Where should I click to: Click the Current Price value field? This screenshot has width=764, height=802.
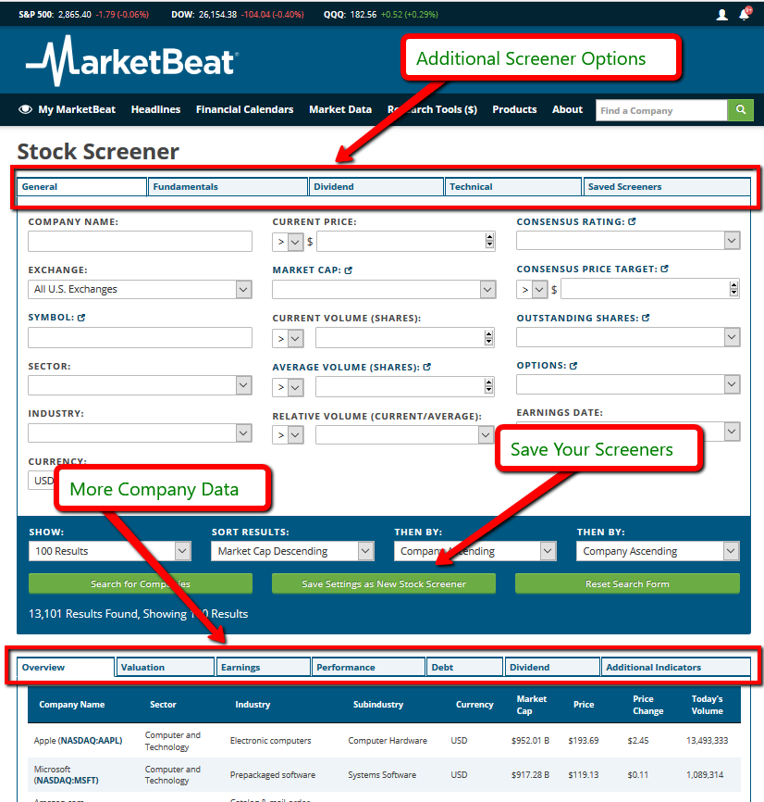click(405, 241)
